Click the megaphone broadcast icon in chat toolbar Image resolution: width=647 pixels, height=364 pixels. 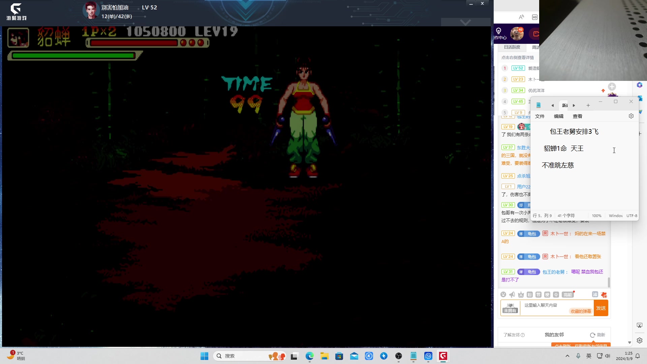click(x=512, y=295)
